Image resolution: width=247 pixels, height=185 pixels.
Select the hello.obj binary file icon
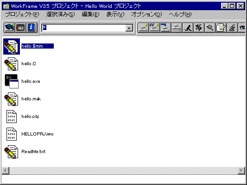12,117
